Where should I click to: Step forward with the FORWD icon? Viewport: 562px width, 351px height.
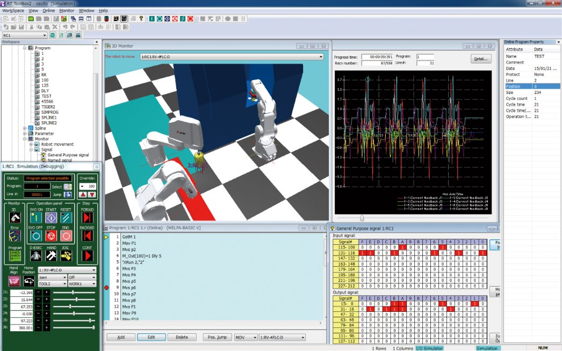click(x=87, y=218)
